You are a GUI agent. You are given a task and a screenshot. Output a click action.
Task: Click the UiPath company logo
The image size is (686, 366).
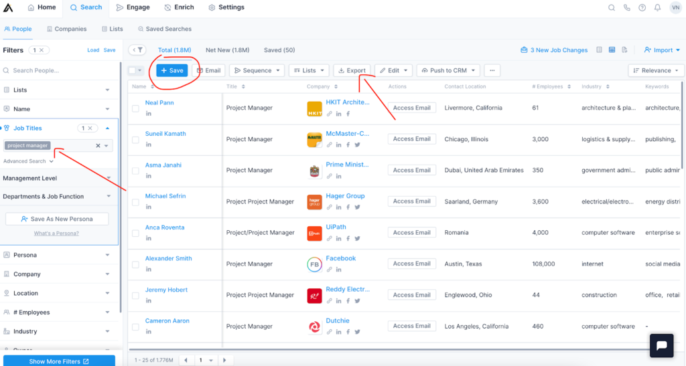coord(314,234)
